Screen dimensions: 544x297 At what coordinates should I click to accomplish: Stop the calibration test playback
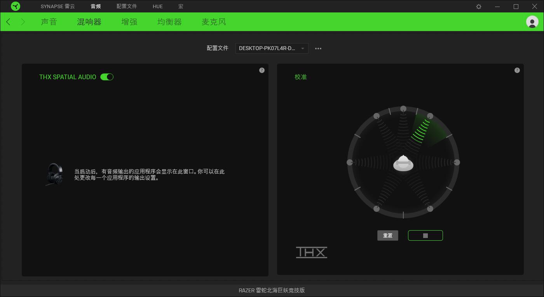coord(425,236)
